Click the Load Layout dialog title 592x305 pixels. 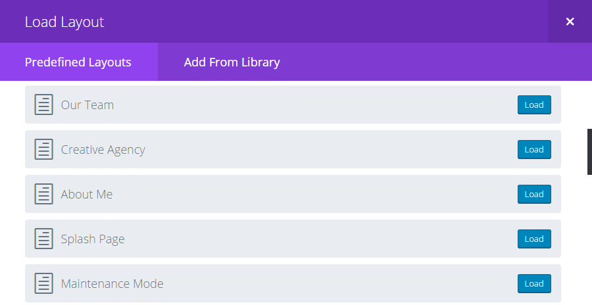point(64,22)
